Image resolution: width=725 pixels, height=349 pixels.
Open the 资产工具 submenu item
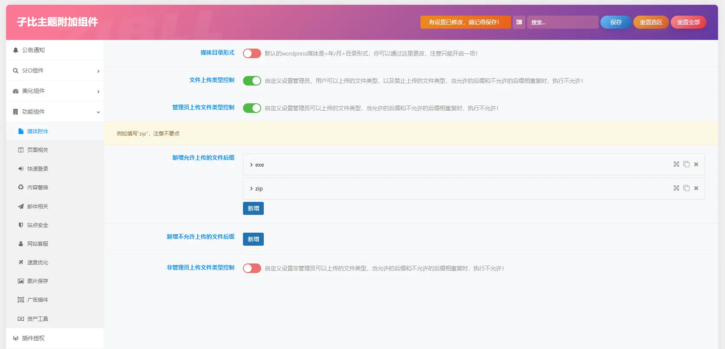click(x=55, y=319)
